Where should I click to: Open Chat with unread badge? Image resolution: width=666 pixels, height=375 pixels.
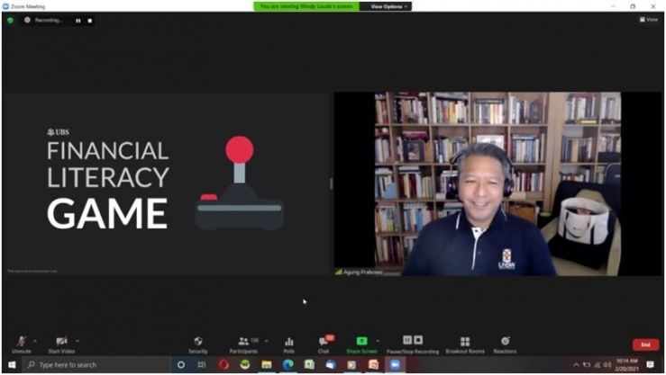click(324, 345)
